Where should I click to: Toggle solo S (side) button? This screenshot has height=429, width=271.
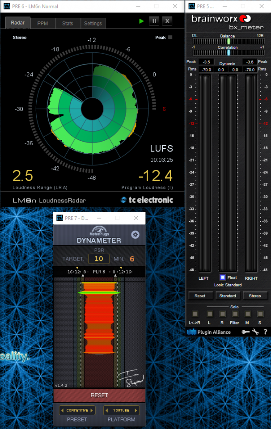[260, 314]
